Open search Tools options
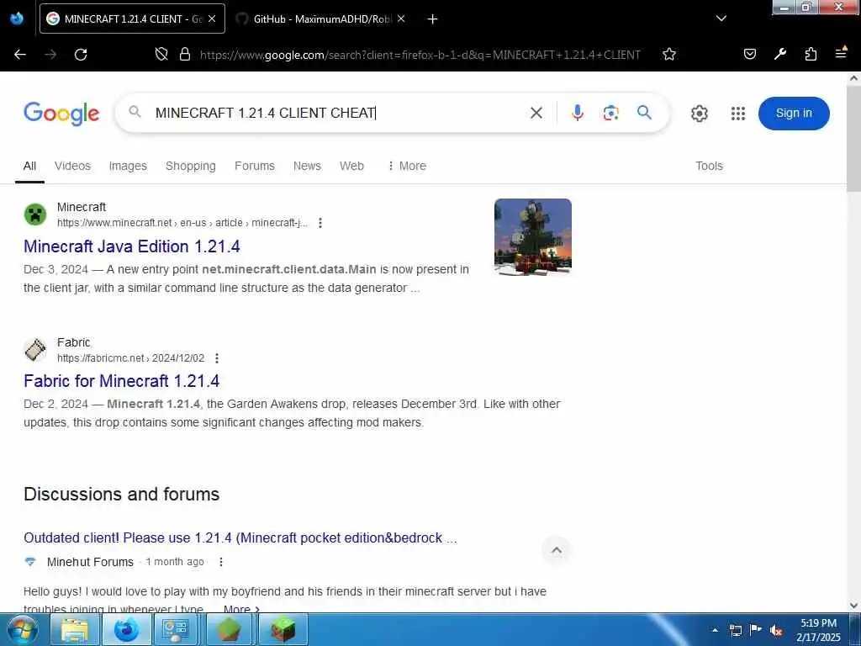The width and height of the screenshot is (861, 646). tap(709, 166)
